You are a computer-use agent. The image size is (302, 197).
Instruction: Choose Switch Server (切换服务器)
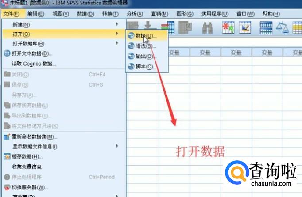[x=64, y=187]
